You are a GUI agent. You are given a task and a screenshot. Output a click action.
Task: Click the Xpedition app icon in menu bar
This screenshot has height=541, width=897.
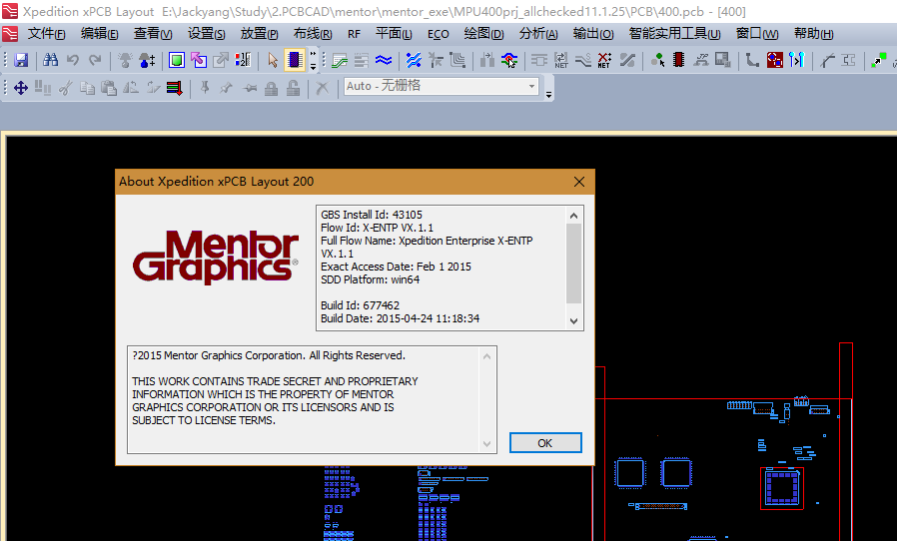click(10, 34)
